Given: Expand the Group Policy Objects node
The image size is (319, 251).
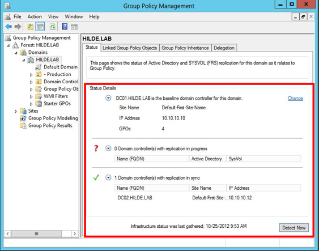Looking at the screenshot, I should click(31, 90).
